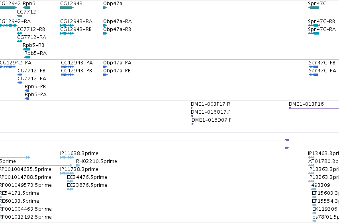The image size is (339, 223).
Task: Select protein CG12943-PA label
Action: pos(77,63)
